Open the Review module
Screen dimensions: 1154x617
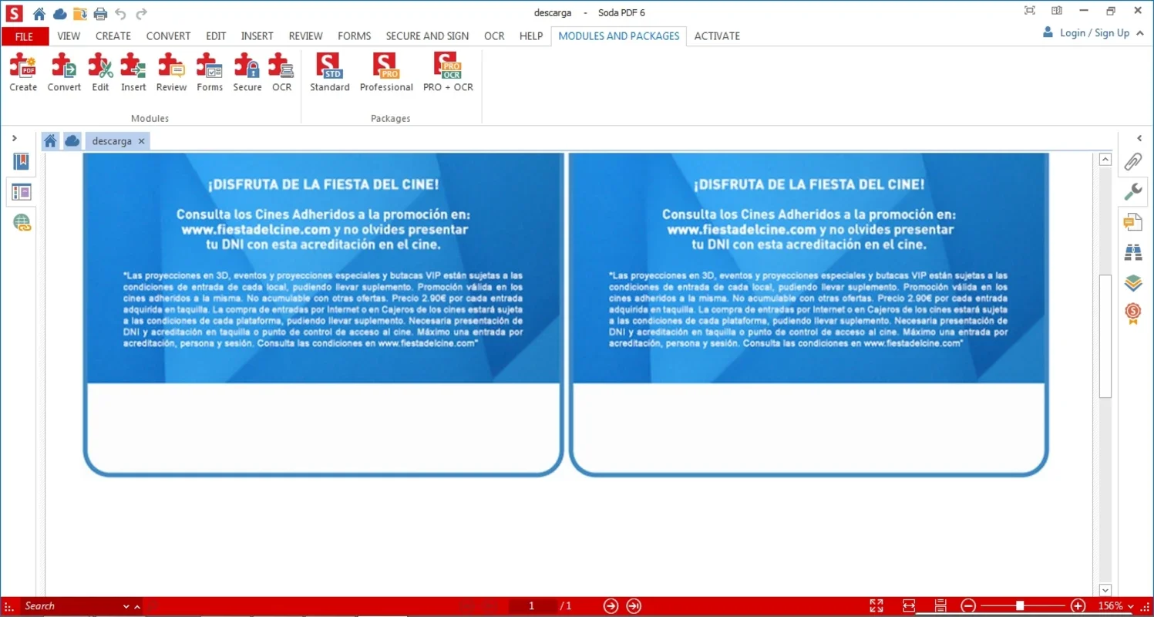(x=171, y=72)
